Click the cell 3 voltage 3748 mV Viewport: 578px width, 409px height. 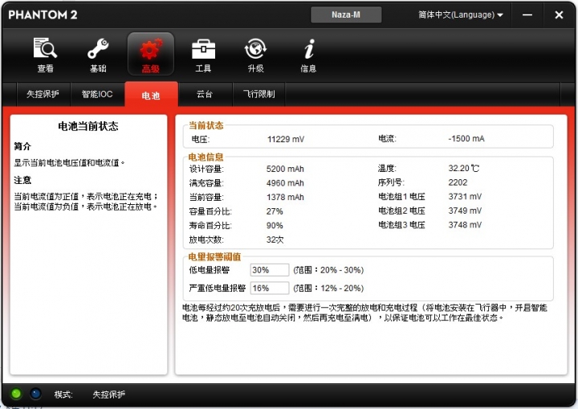[x=465, y=225]
